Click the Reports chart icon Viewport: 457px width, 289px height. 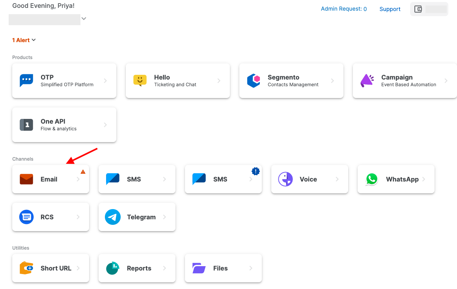click(x=113, y=268)
